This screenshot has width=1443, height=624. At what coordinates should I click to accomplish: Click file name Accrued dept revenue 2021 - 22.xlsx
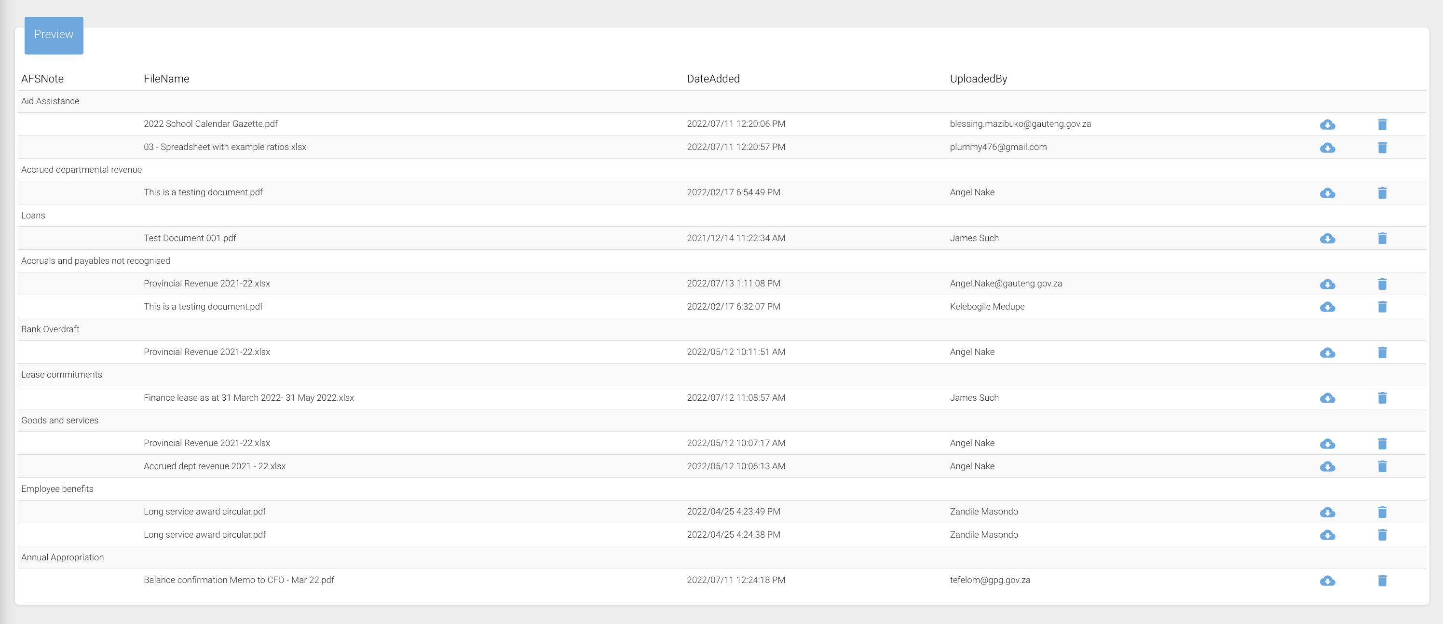click(215, 466)
